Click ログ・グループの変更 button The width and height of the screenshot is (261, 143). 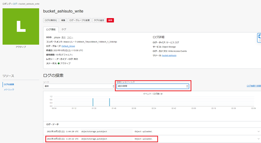pos(79,20)
